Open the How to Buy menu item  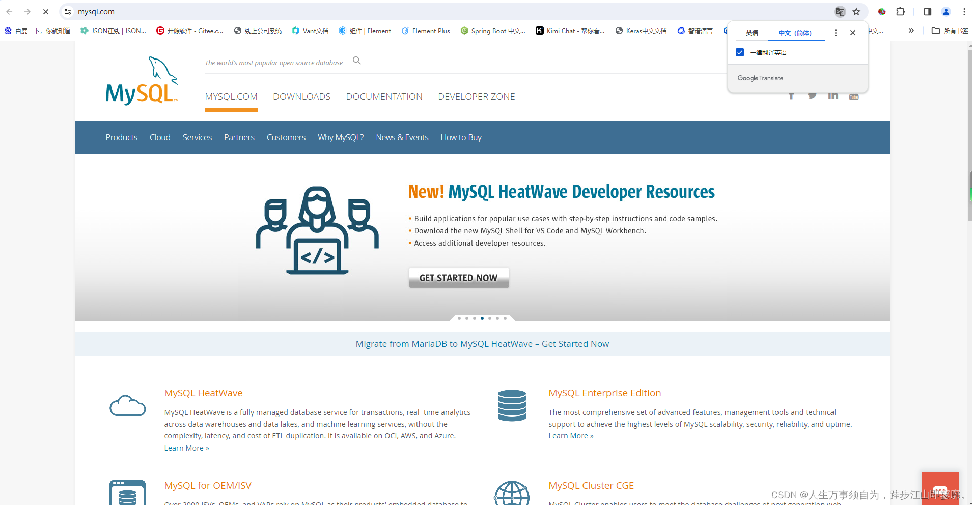(x=461, y=137)
